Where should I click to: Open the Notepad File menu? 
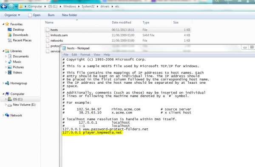tap(66, 54)
